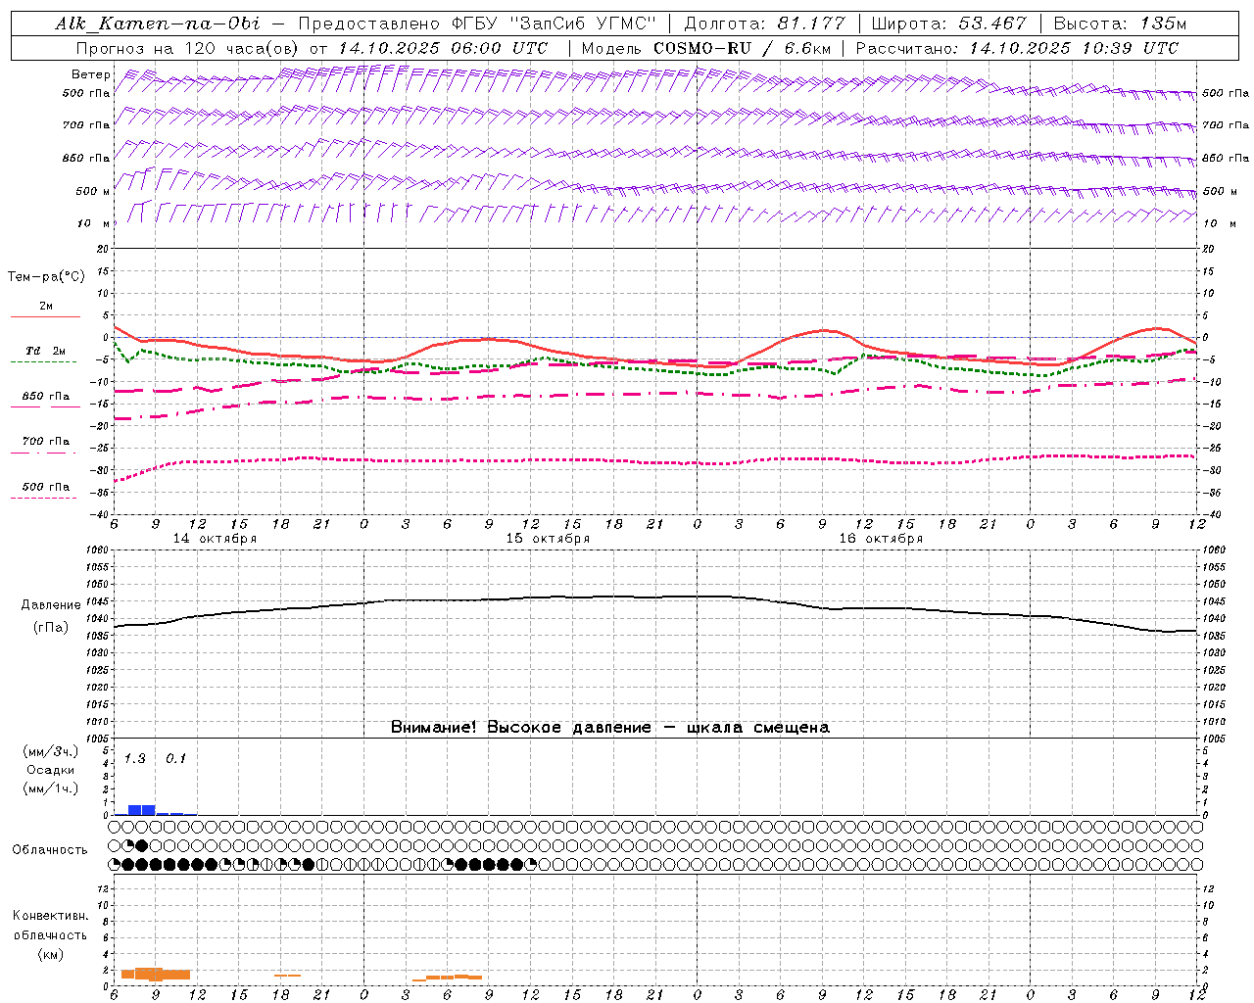Click the 'Ветер' wind panel label
This screenshot has height=1003, width=1254.
point(91,74)
